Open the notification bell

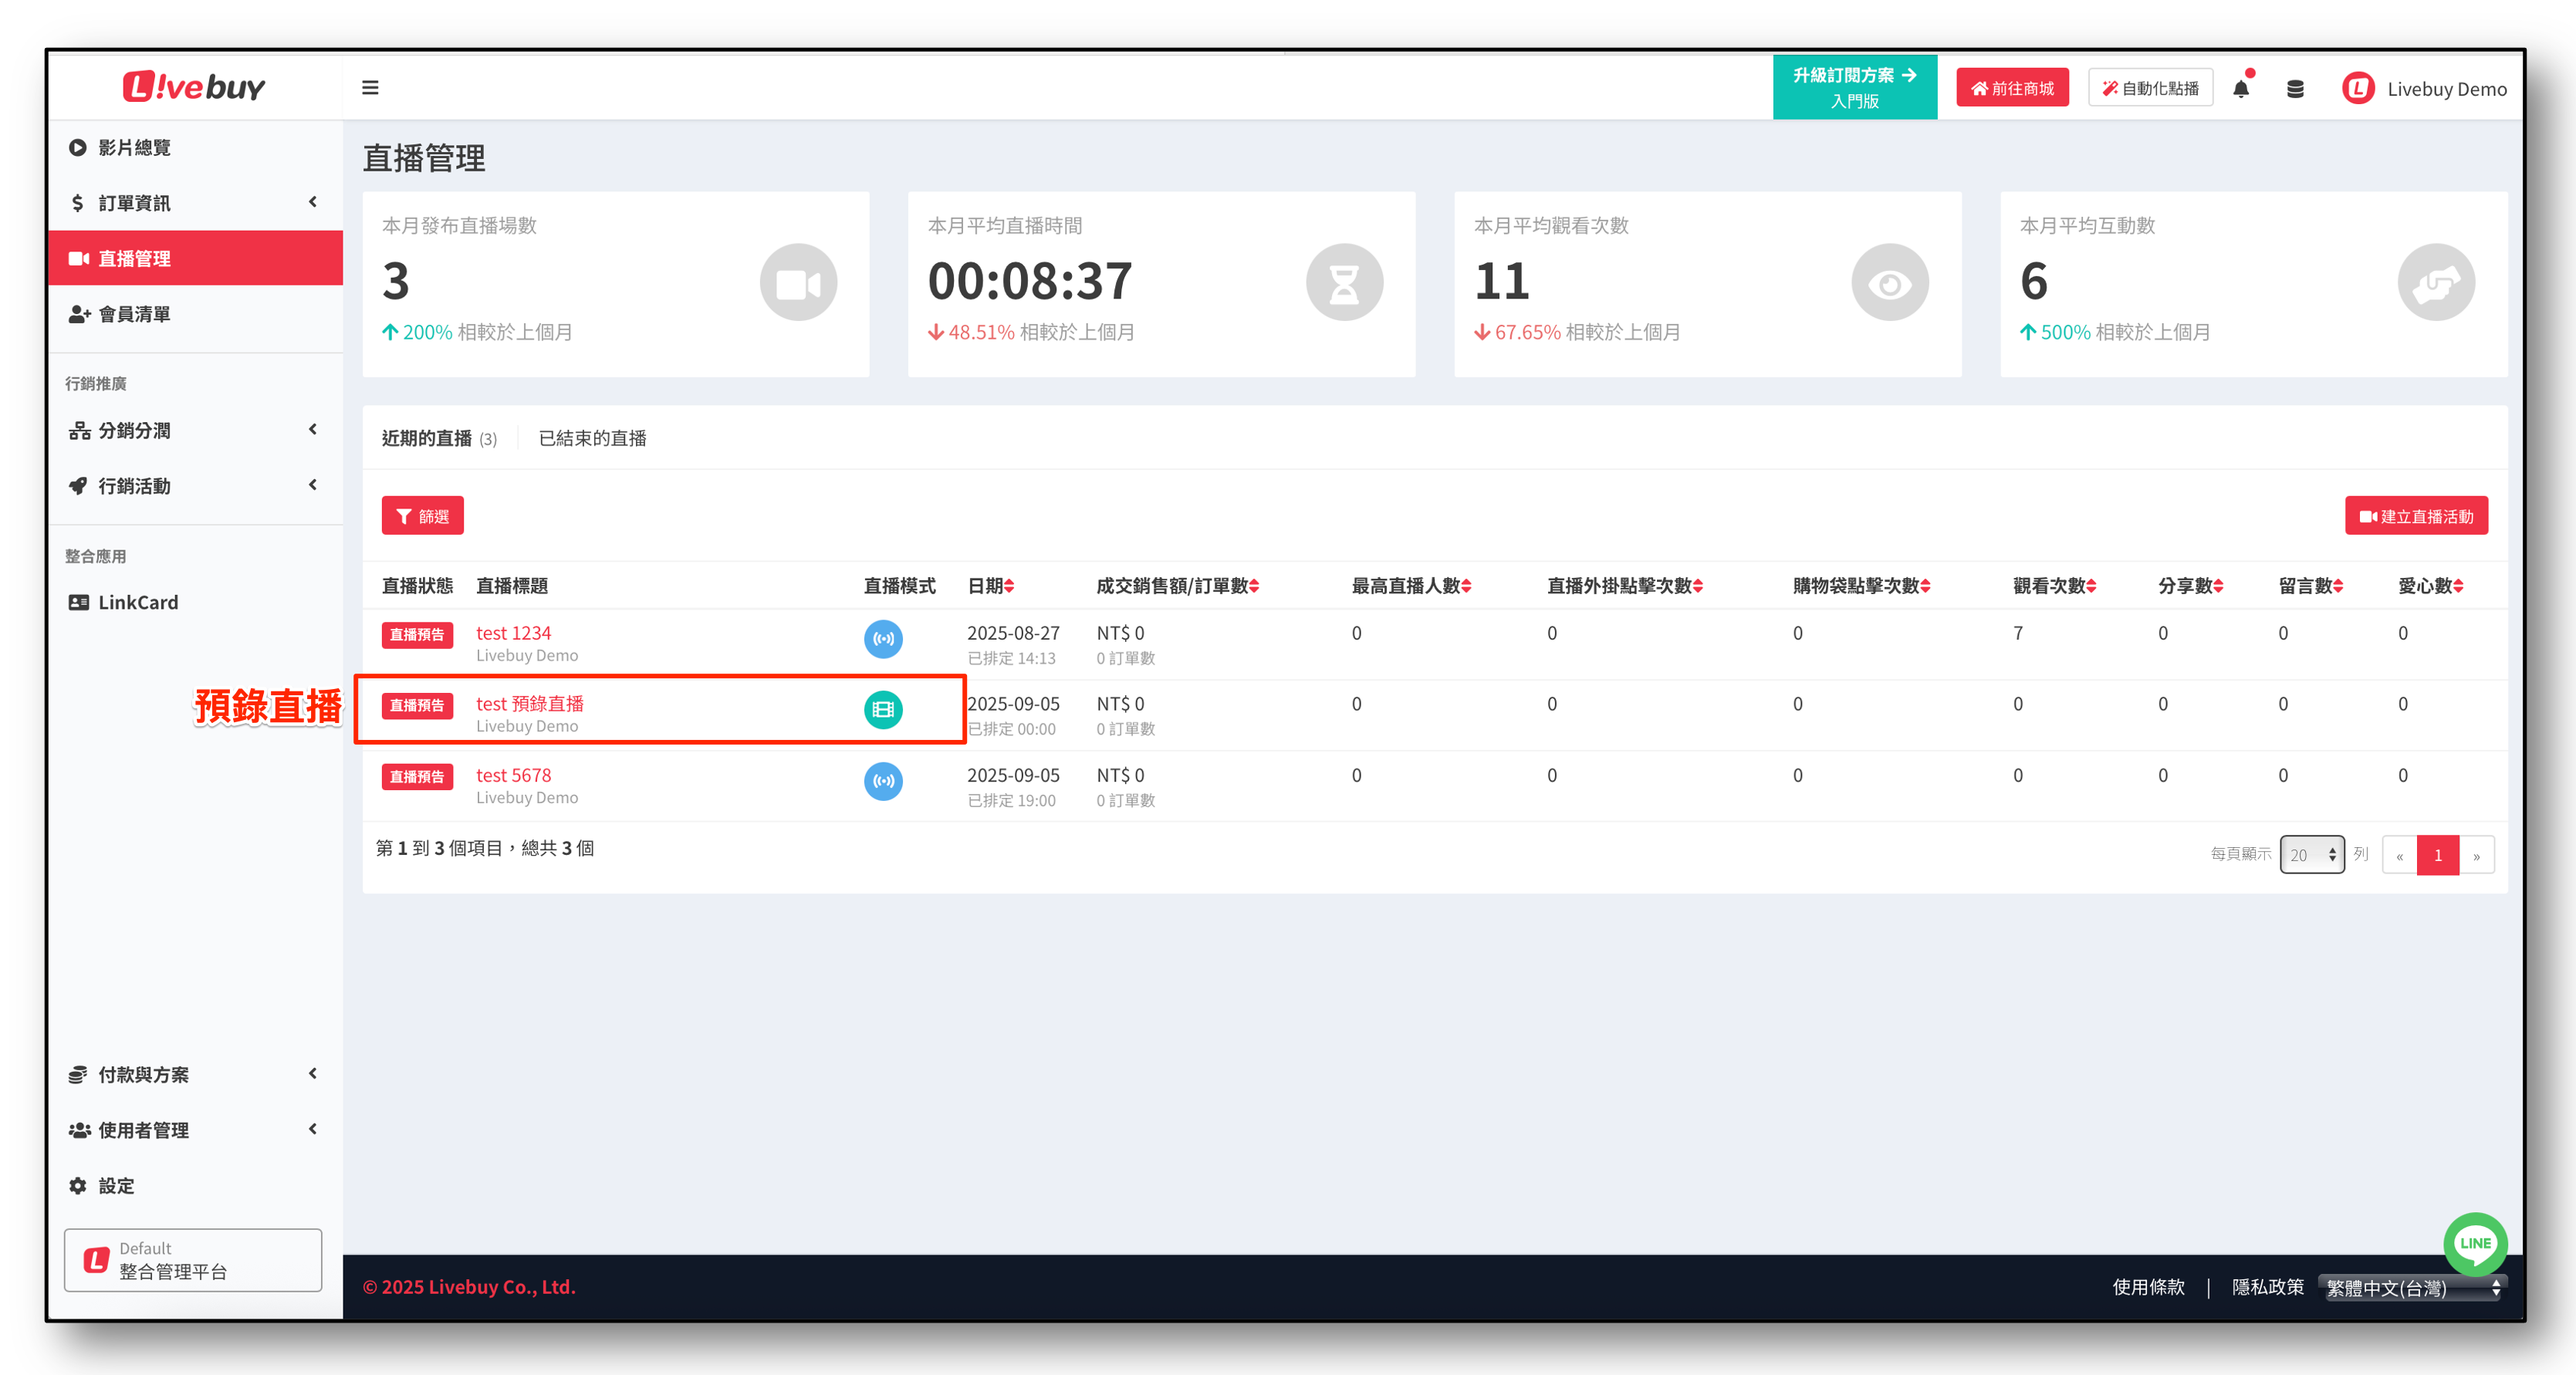[x=2241, y=89]
